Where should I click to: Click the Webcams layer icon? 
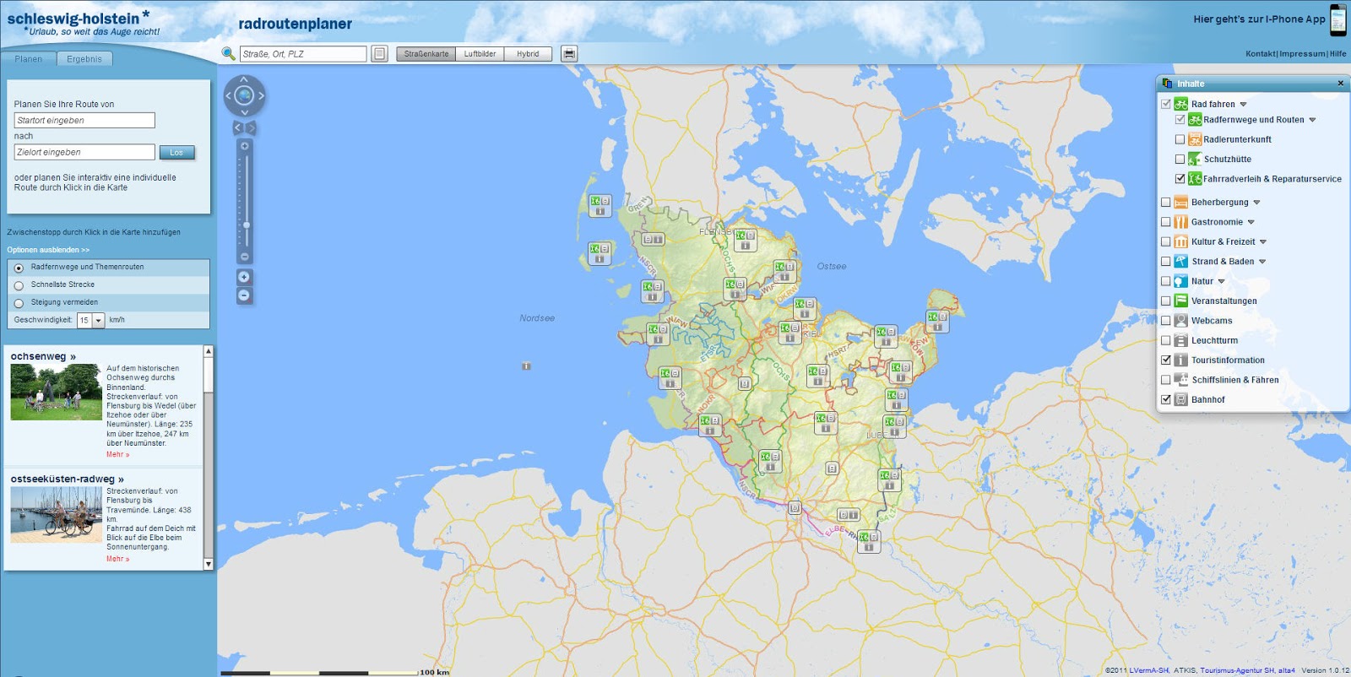1181,321
